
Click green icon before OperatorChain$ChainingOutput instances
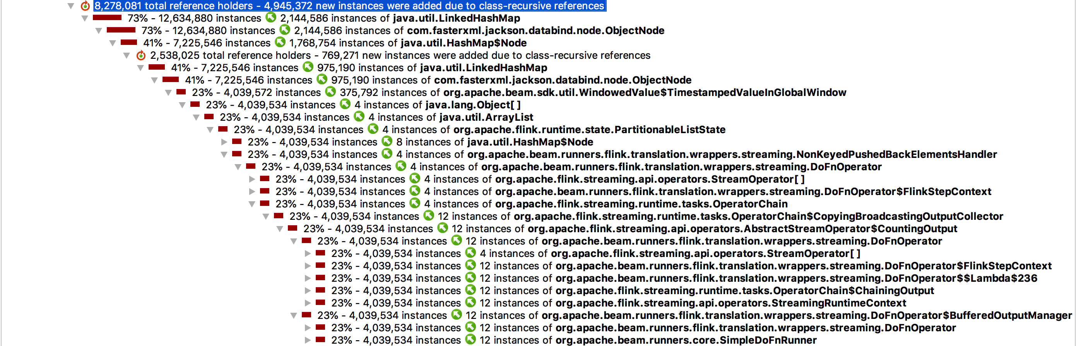pyautogui.click(x=471, y=290)
